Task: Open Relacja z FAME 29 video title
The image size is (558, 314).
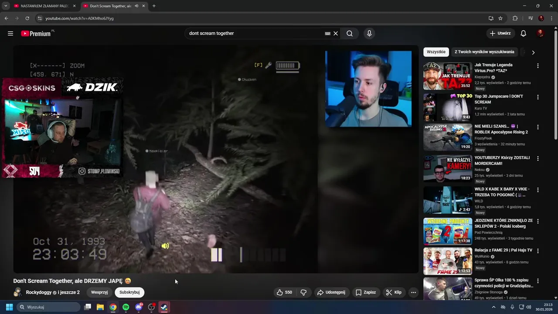Action: coord(503,250)
